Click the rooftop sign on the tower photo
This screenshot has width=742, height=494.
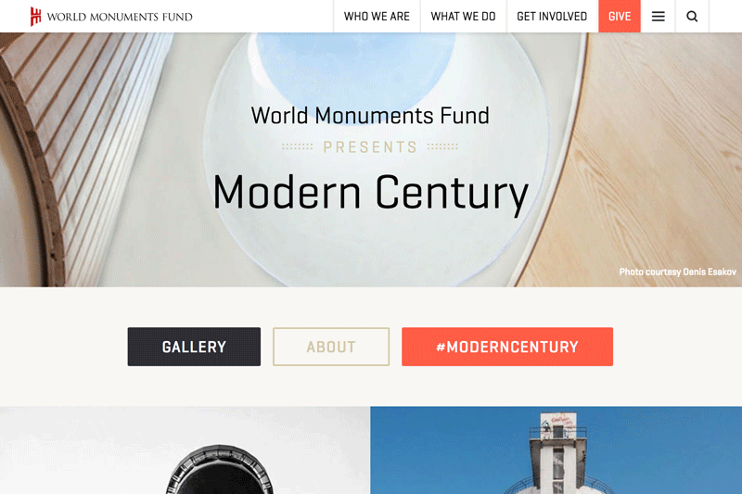[558, 421]
